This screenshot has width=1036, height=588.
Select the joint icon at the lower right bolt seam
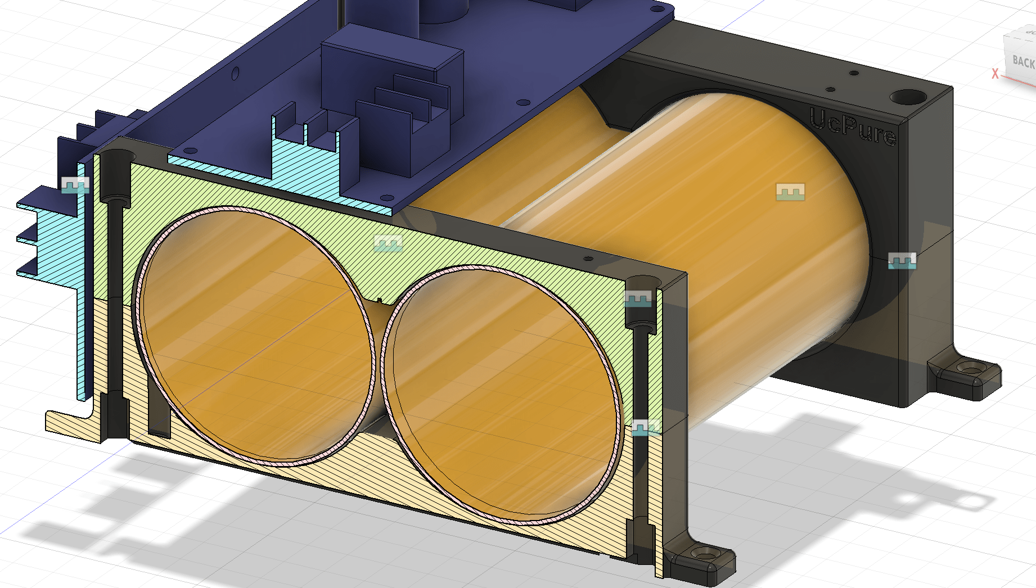[646, 428]
